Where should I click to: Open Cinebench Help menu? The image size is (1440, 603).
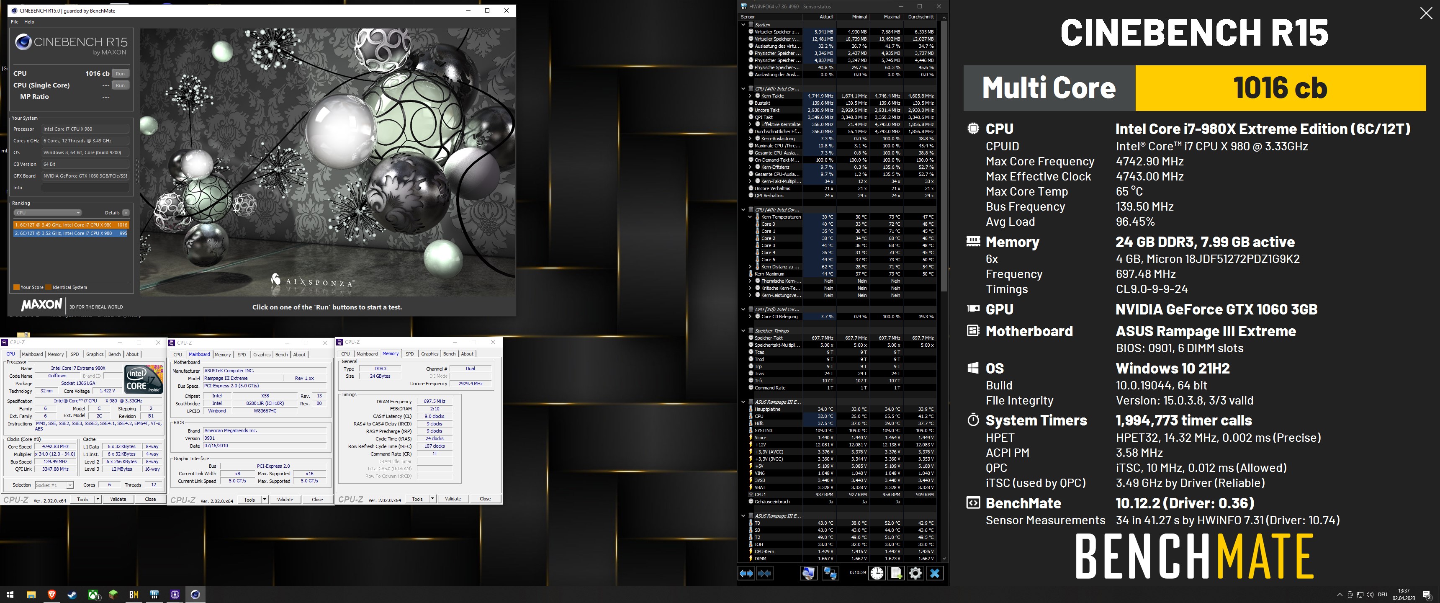29,22
